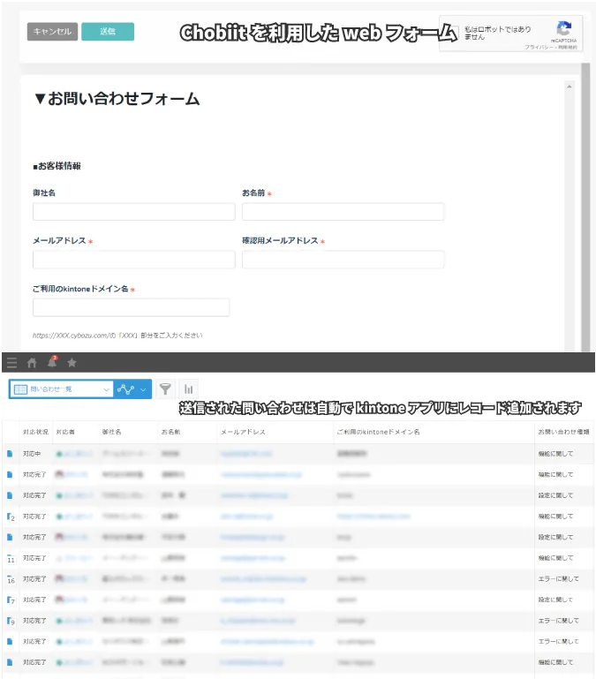This screenshot has height=679, width=596.
Task: Sort by the メールアドレス column header
Action: pos(243,432)
